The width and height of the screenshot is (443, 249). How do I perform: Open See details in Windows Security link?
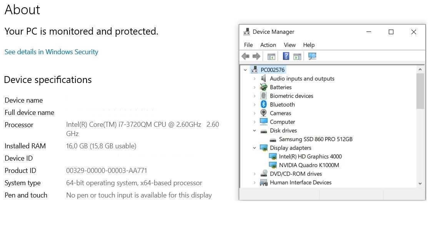point(51,52)
